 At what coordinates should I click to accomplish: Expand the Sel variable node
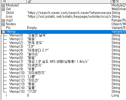pos(3,9)
